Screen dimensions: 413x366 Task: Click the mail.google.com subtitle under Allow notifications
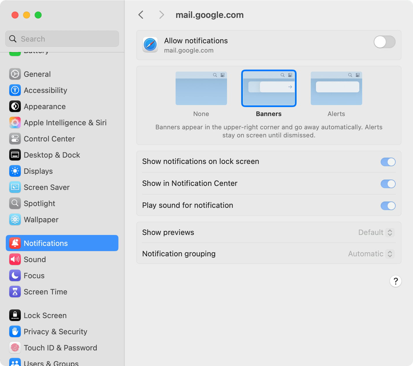[189, 51]
